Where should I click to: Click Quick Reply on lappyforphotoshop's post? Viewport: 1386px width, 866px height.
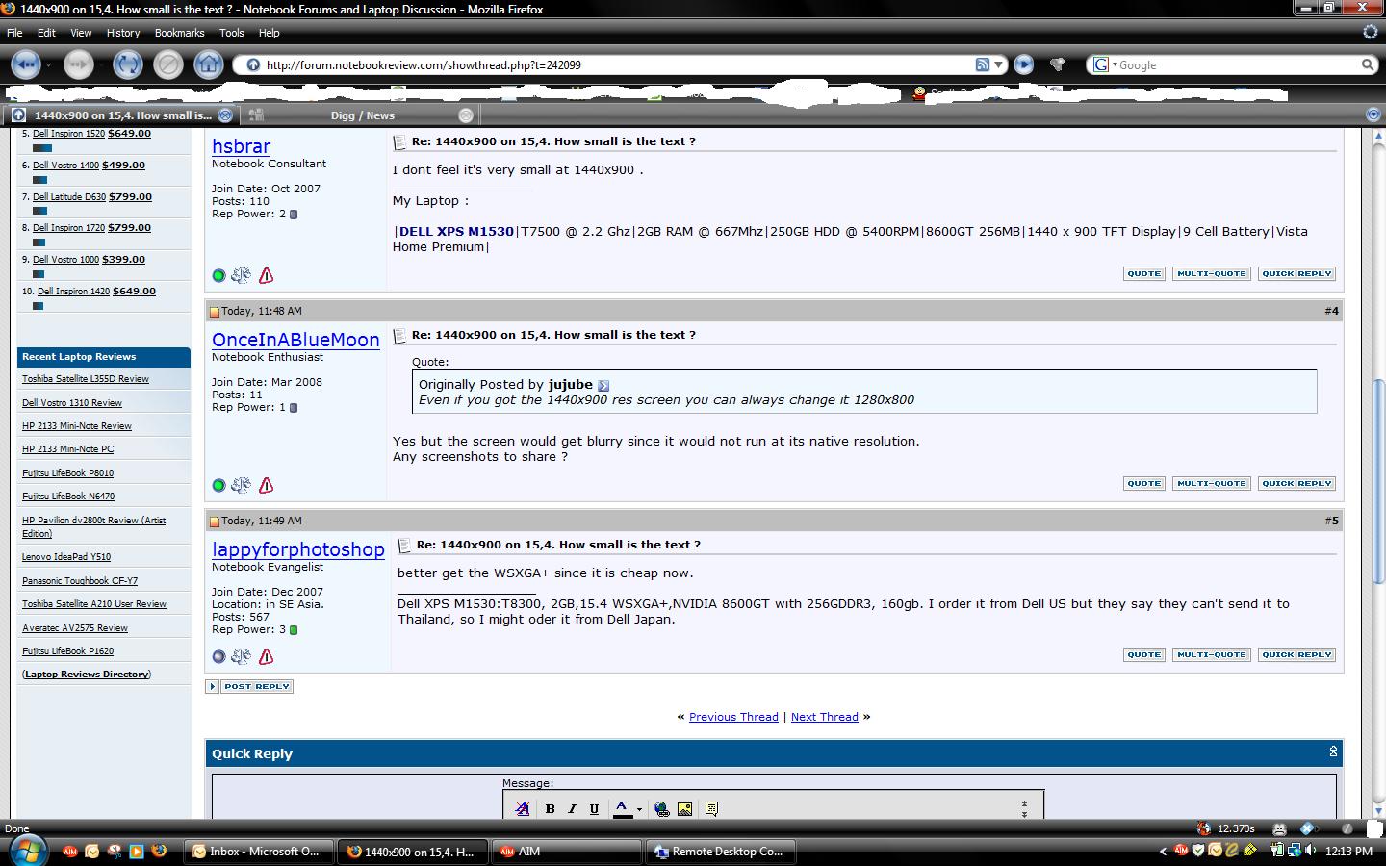[1296, 655]
